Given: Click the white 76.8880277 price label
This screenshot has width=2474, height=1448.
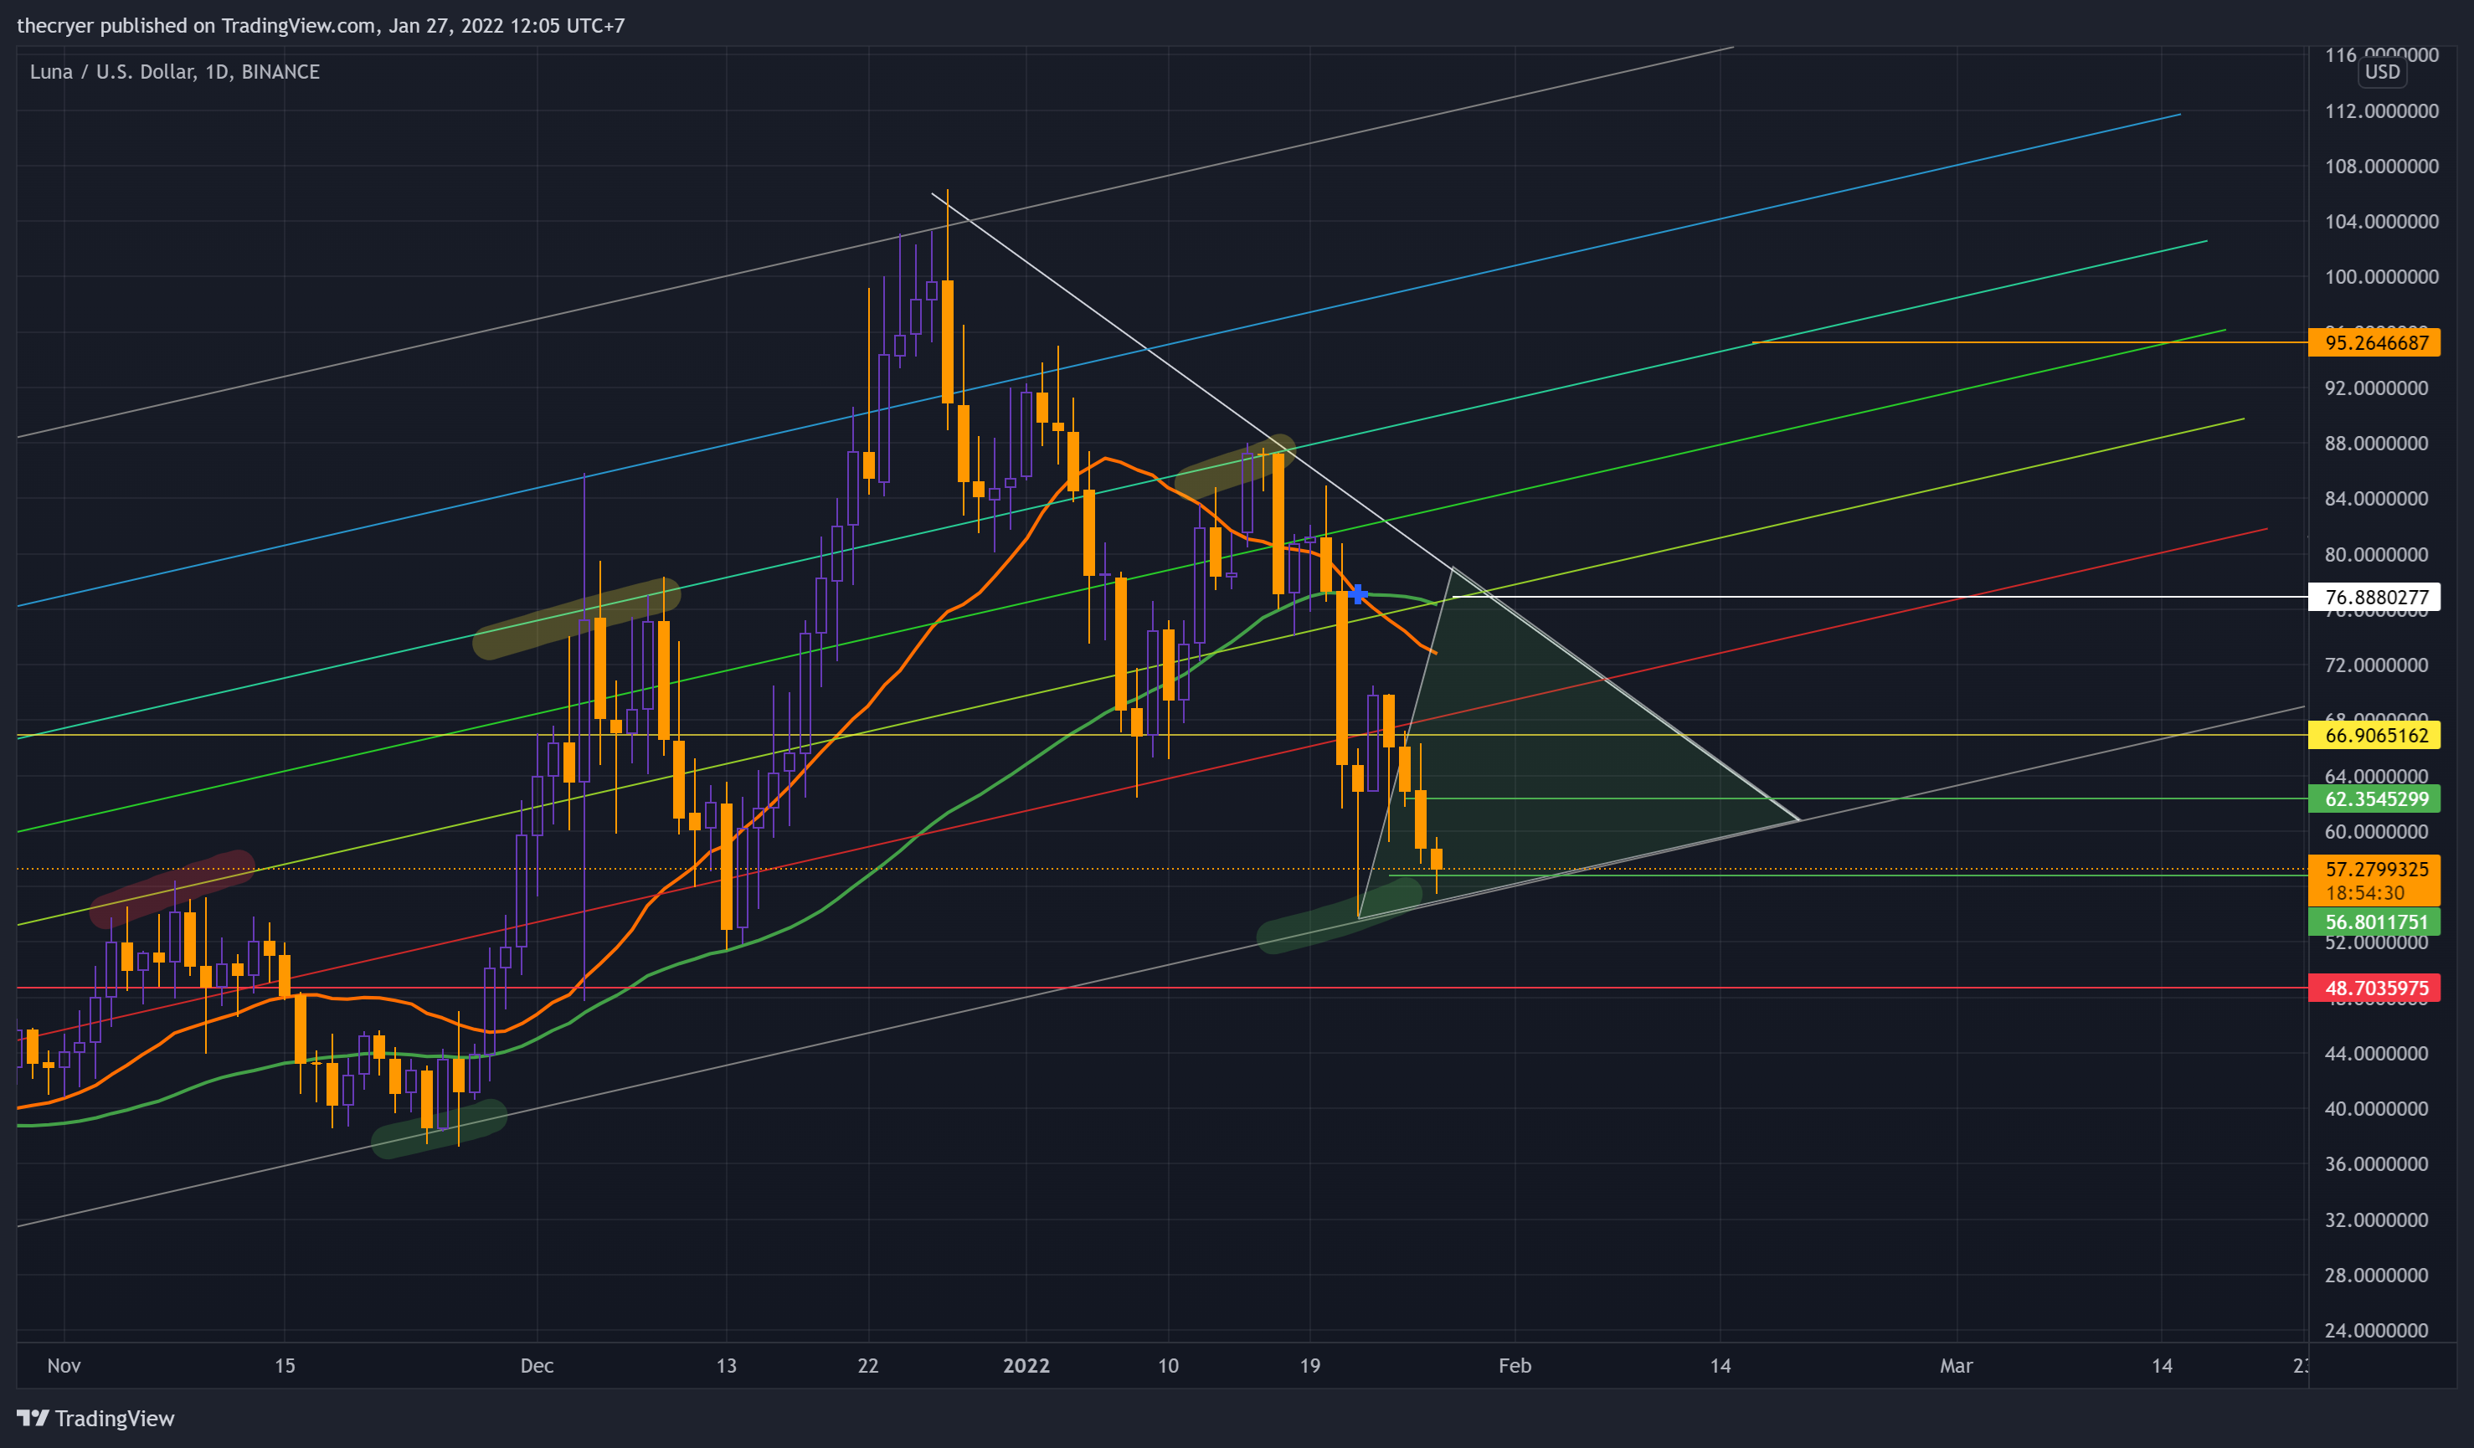Looking at the screenshot, I should click(2374, 597).
